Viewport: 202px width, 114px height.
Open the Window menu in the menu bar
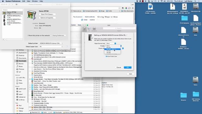(35, 1)
